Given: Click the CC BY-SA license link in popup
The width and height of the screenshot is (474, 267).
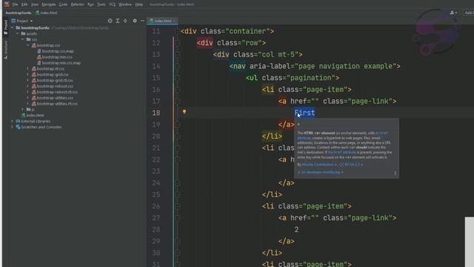Looking at the screenshot, I should 350,165.
